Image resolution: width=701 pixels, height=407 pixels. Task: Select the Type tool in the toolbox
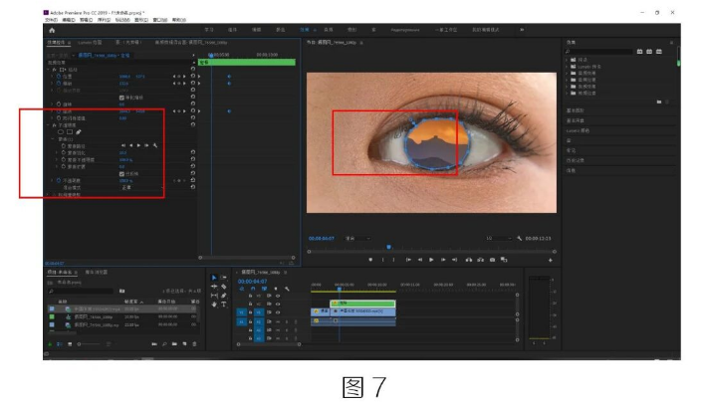pyautogui.click(x=222, y=305)
